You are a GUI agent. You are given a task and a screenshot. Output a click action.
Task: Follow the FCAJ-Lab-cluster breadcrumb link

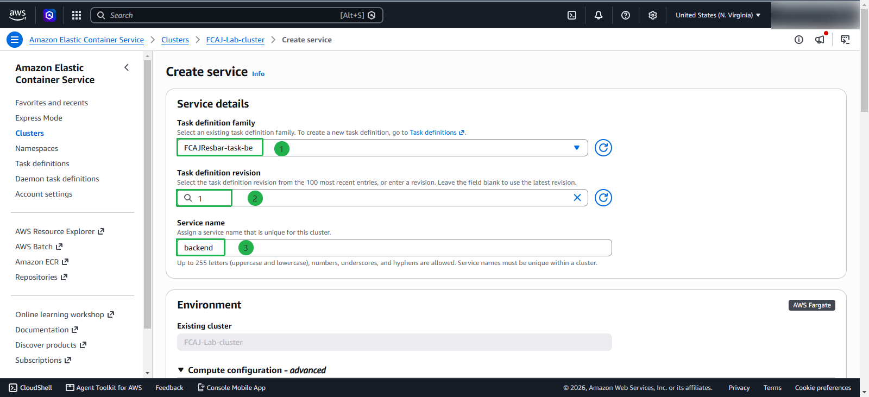tap(235, 40)
